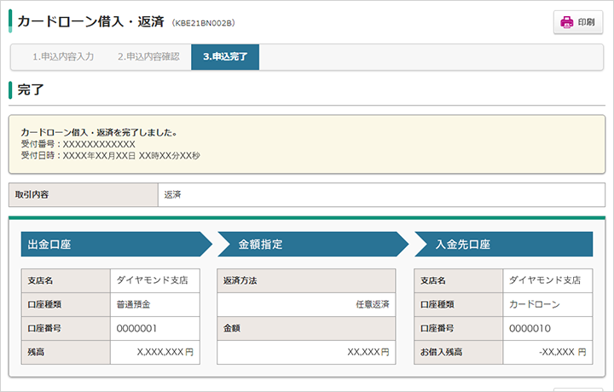
Task: Select the active 3.申込完了 step tab
Action: click(225, 57)
